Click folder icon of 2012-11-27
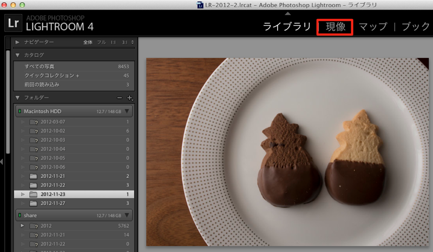The height and width of the screenshot is (252, 433). 34,203
